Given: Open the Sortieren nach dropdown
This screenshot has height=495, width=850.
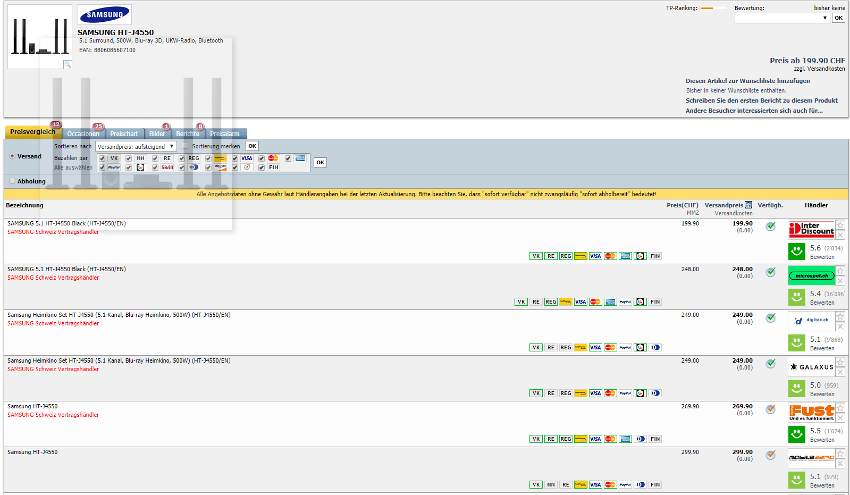Looking at the screenshot, I should [136, 146].
